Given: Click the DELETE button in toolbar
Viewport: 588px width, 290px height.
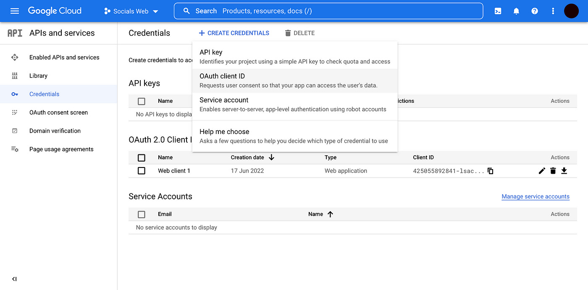Looking at the screenshot, I should 300,33.
